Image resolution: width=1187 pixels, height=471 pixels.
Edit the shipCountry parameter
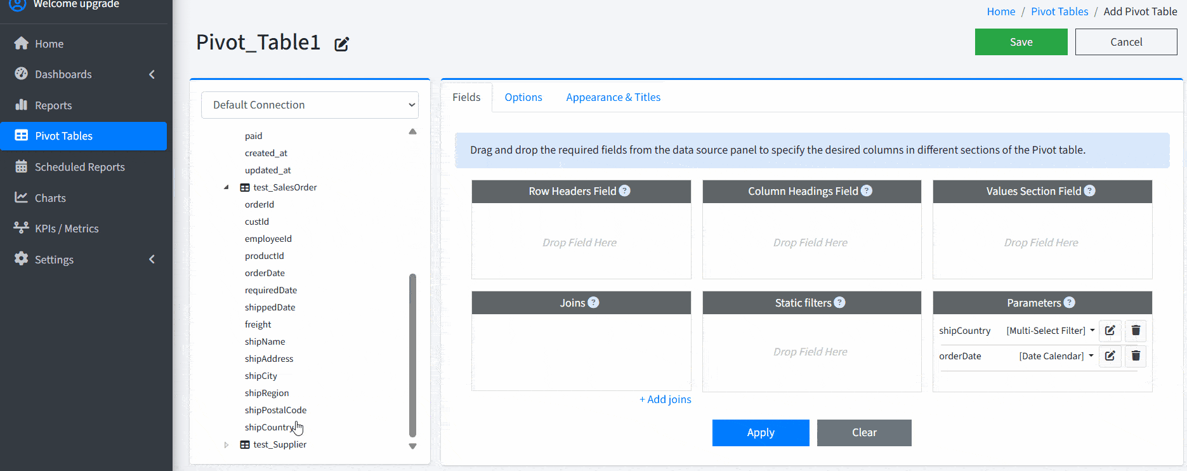(1110, 331)
